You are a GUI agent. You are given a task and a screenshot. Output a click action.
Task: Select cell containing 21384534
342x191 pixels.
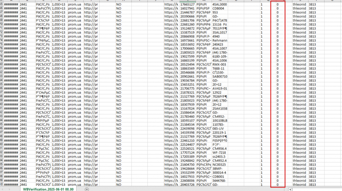[x=187, y=125]
